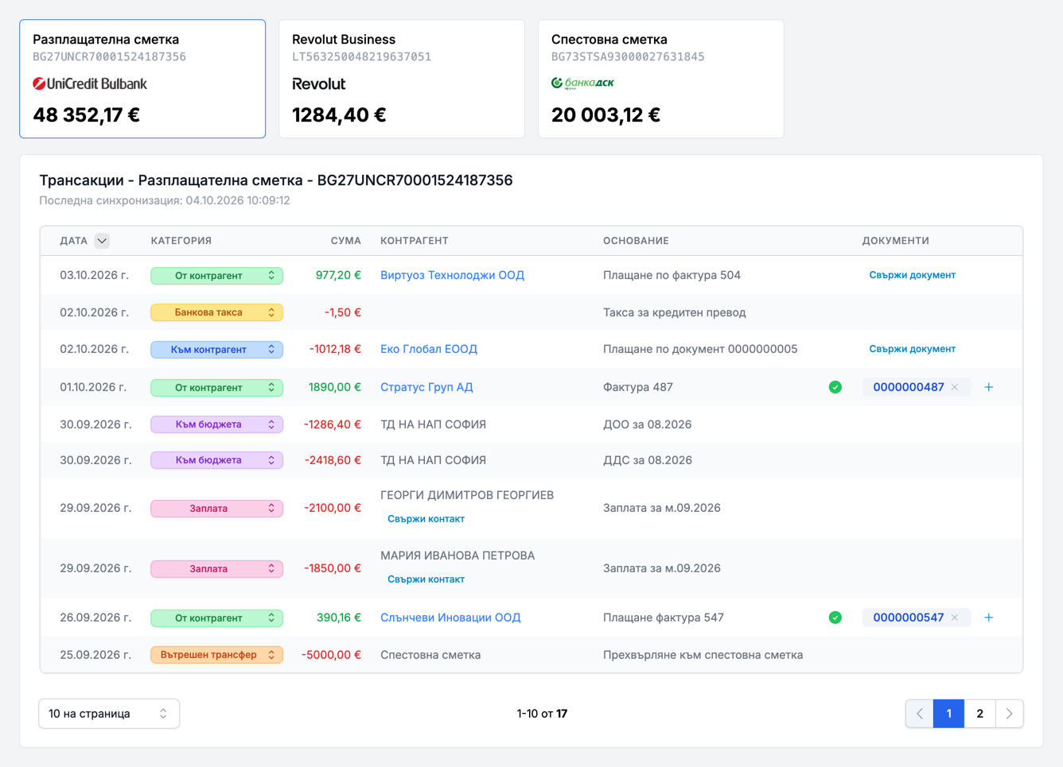Open Еко Глобал ЕООД counterparty
The width and height of the screenshot is (1063, 767).
pyautogui.click(x=429, y=349)
